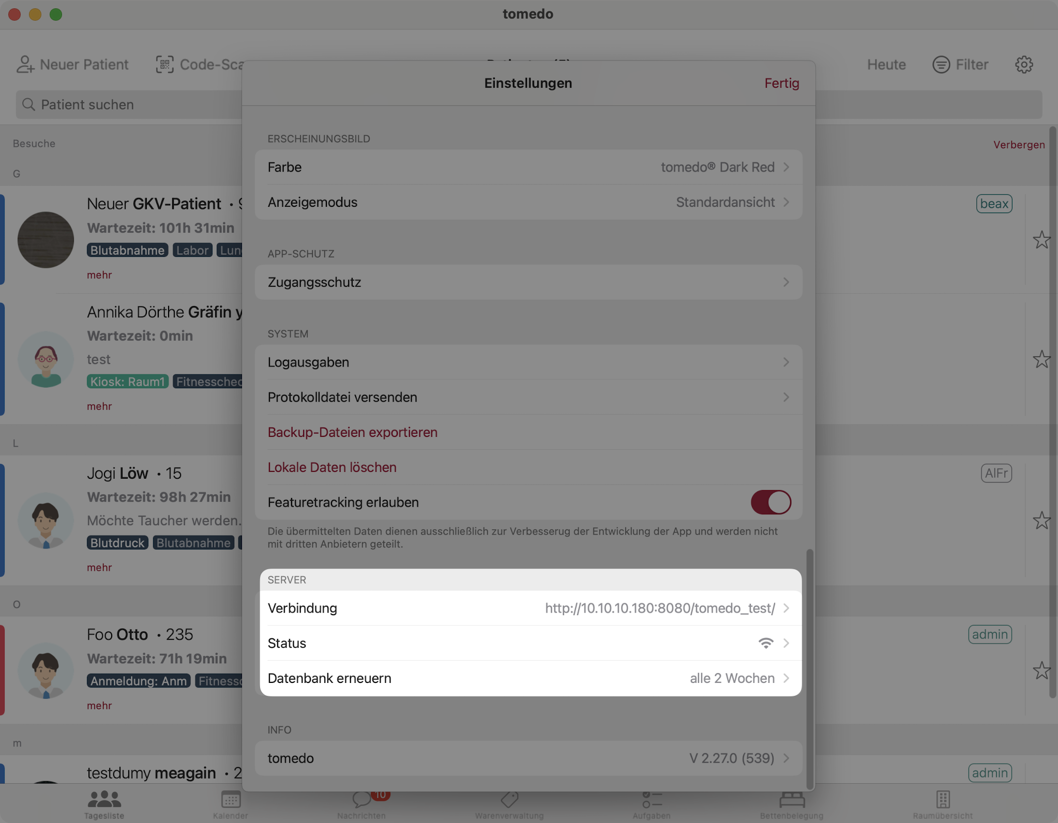Click Lokale Daten löschen

(332, 467)
